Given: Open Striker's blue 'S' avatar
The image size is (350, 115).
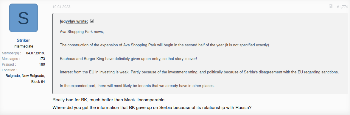Looking at the screenshot, I should pos(24,18).
